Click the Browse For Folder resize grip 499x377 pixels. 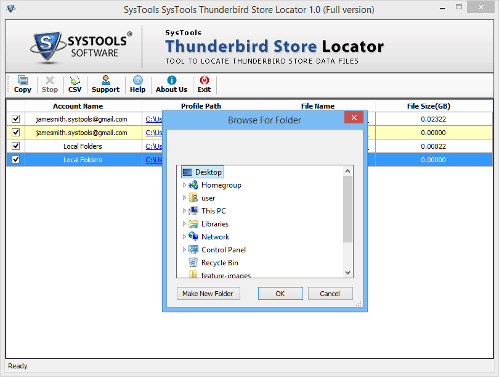pos(359,304)
